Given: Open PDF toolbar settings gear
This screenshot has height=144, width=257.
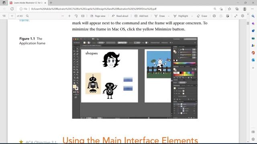Looking at the screenshot, I should pyautogui.click(x=243, y=16).
